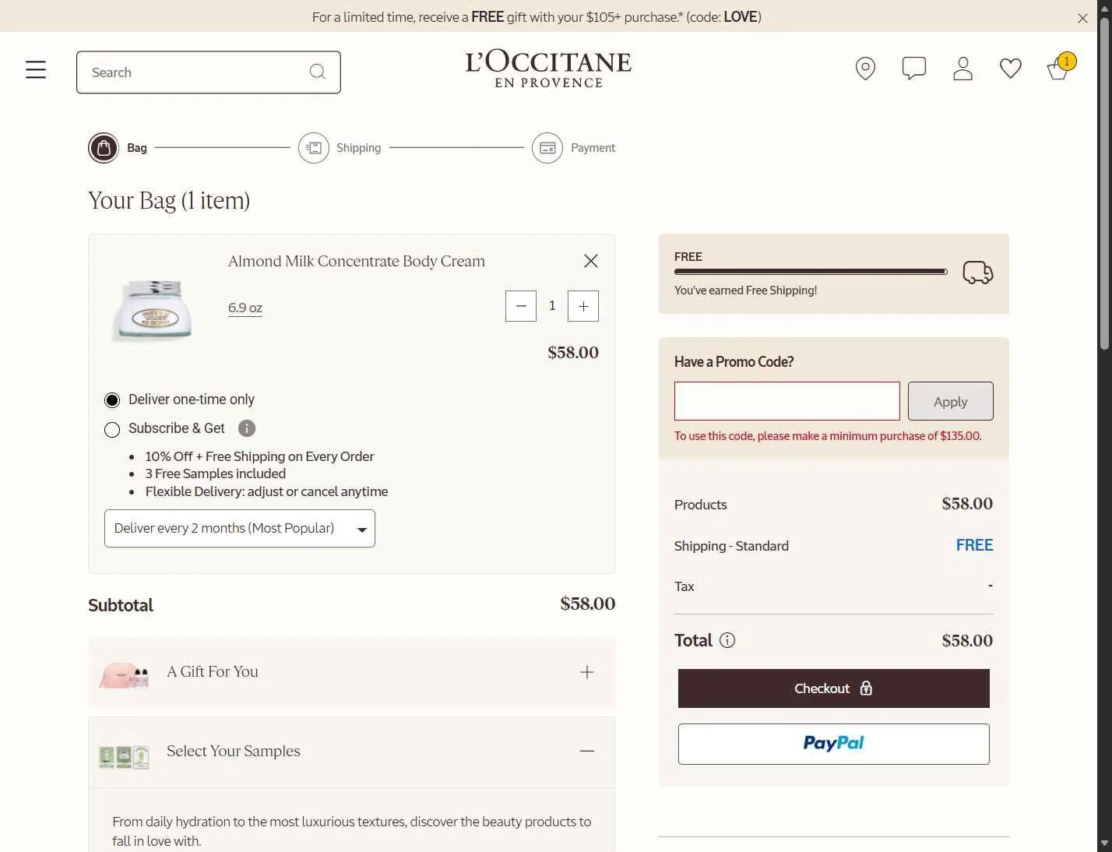Click the Subtotal label
Viewport: 1112px width, 852px height.
(121, 605)
